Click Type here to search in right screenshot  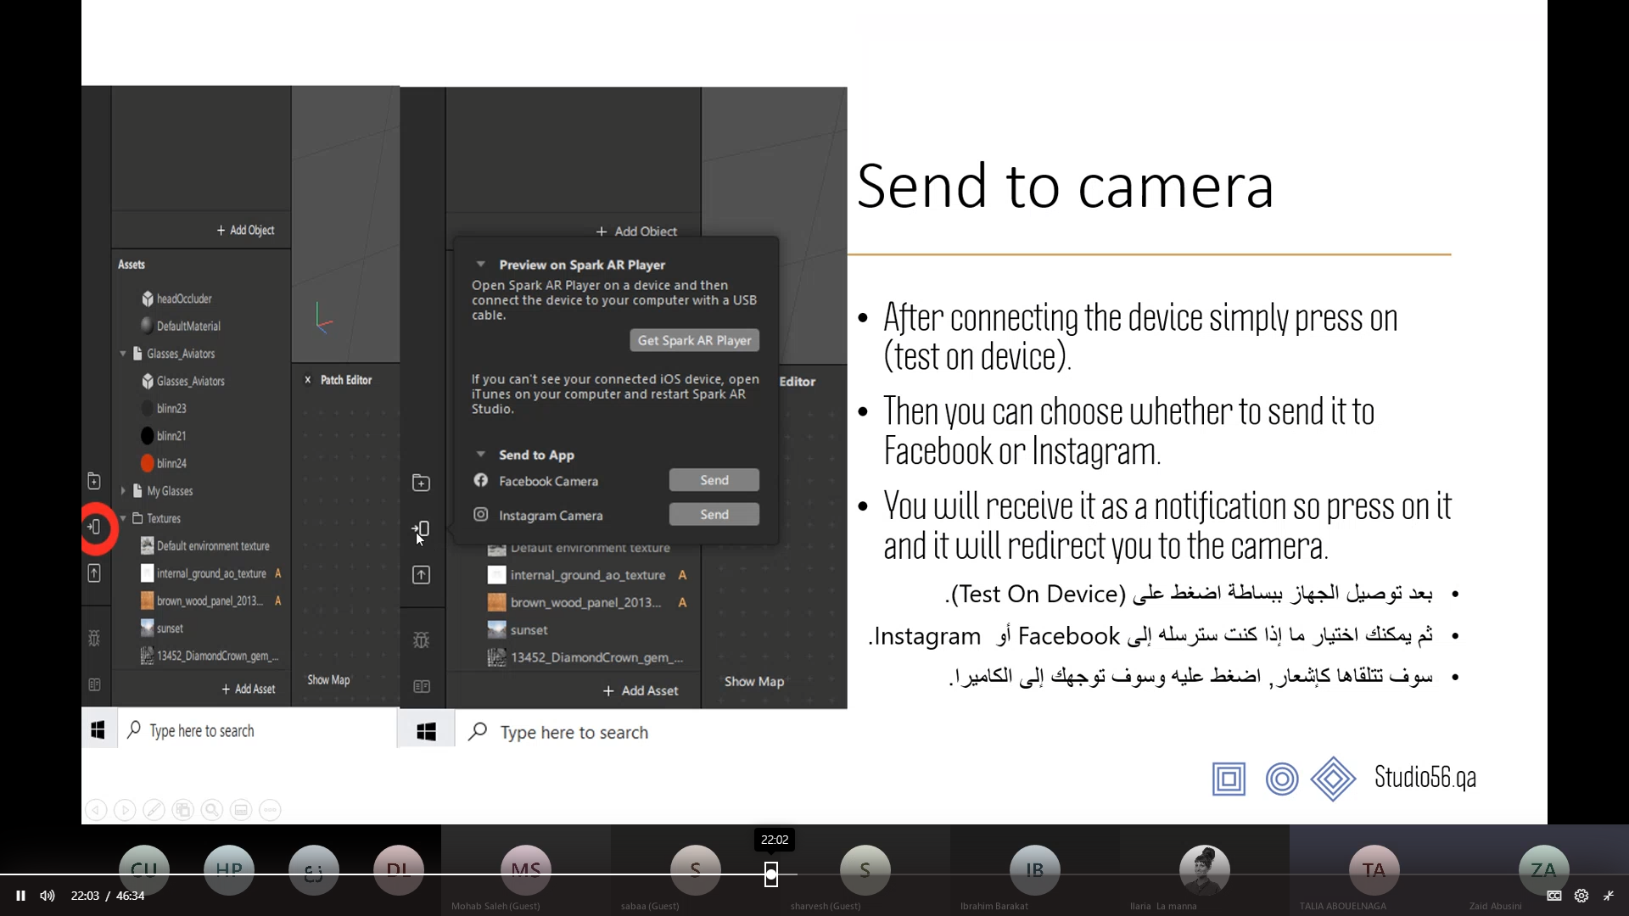click(x=574, y=732)
